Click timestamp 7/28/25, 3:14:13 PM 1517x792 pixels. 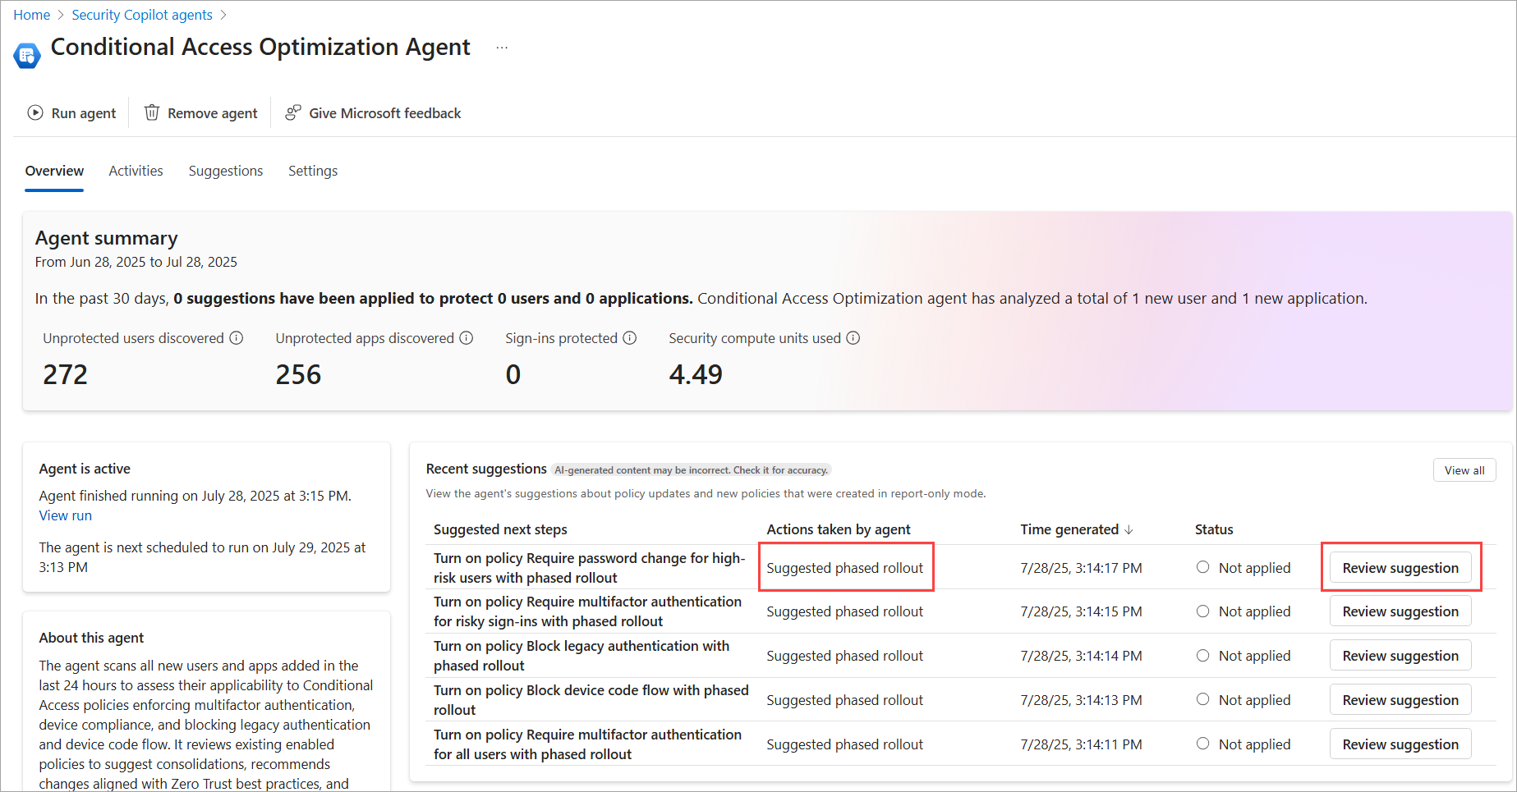point(1081,700)
